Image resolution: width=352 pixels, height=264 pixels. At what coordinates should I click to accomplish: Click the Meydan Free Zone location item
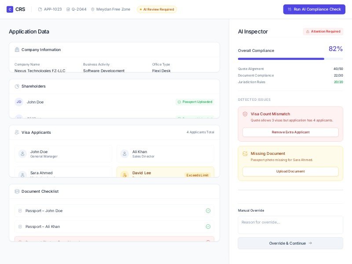tap(110, 9)
